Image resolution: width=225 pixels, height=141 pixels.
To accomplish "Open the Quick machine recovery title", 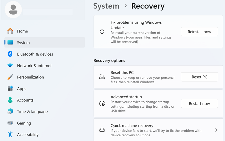I will [x=132, y=126].
